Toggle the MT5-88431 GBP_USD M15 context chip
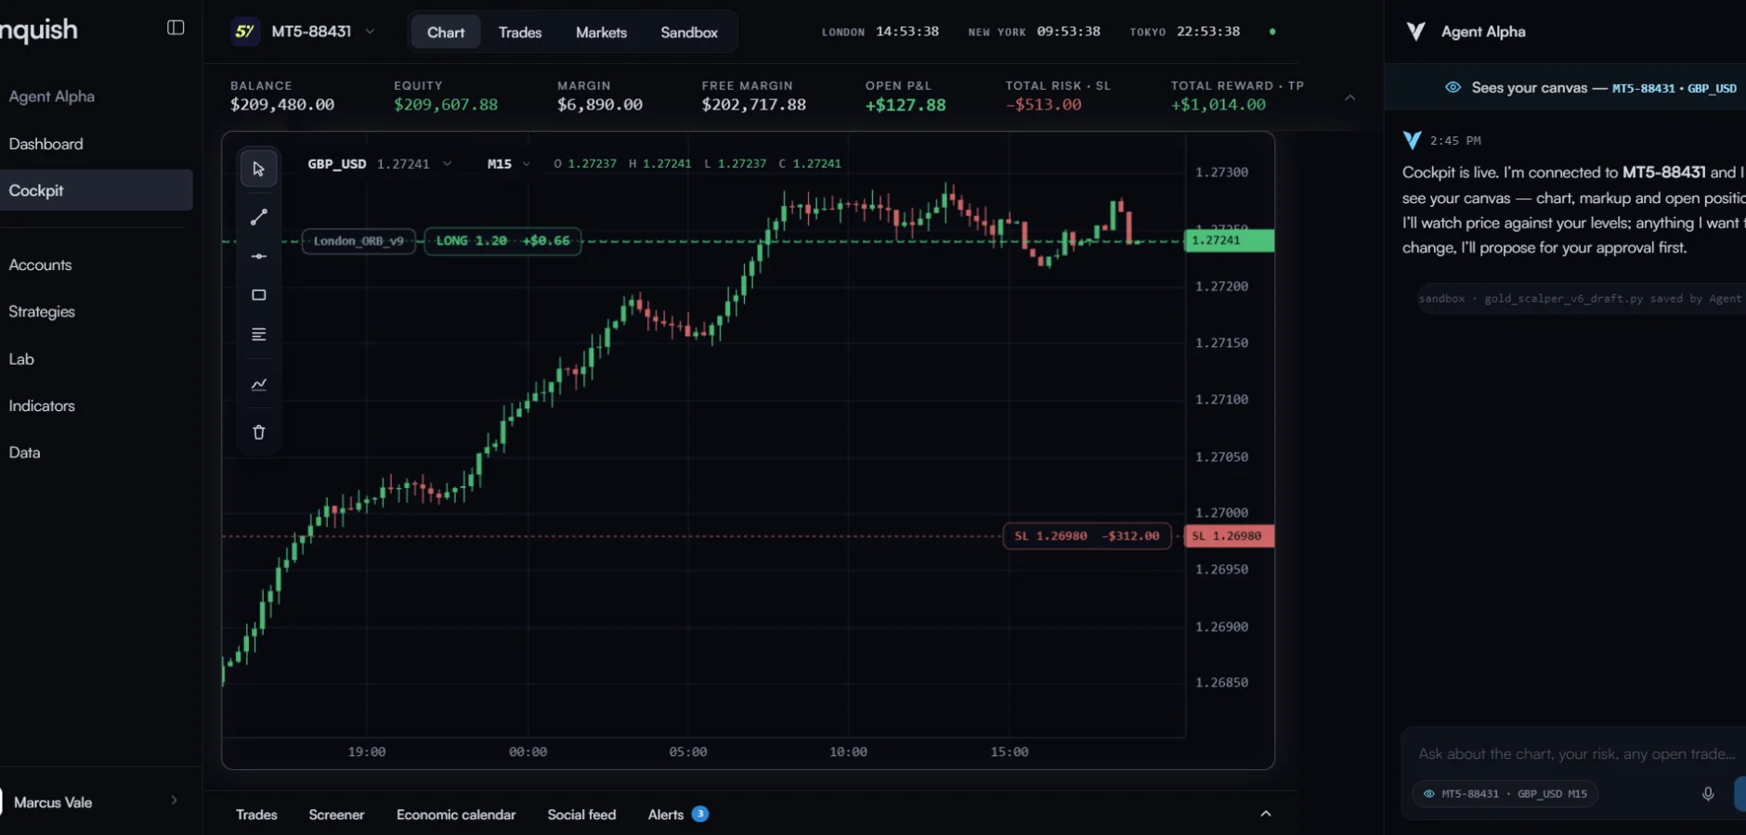1746x835 pixels. click(x=1505, y=793)
